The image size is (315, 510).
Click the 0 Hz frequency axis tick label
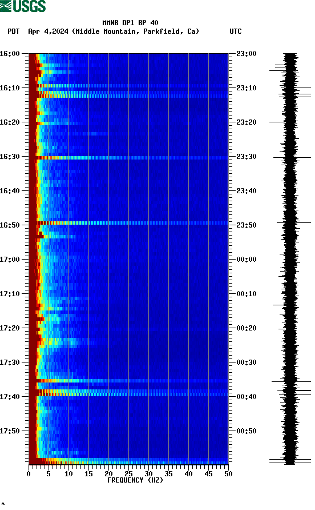click(29, 474)
